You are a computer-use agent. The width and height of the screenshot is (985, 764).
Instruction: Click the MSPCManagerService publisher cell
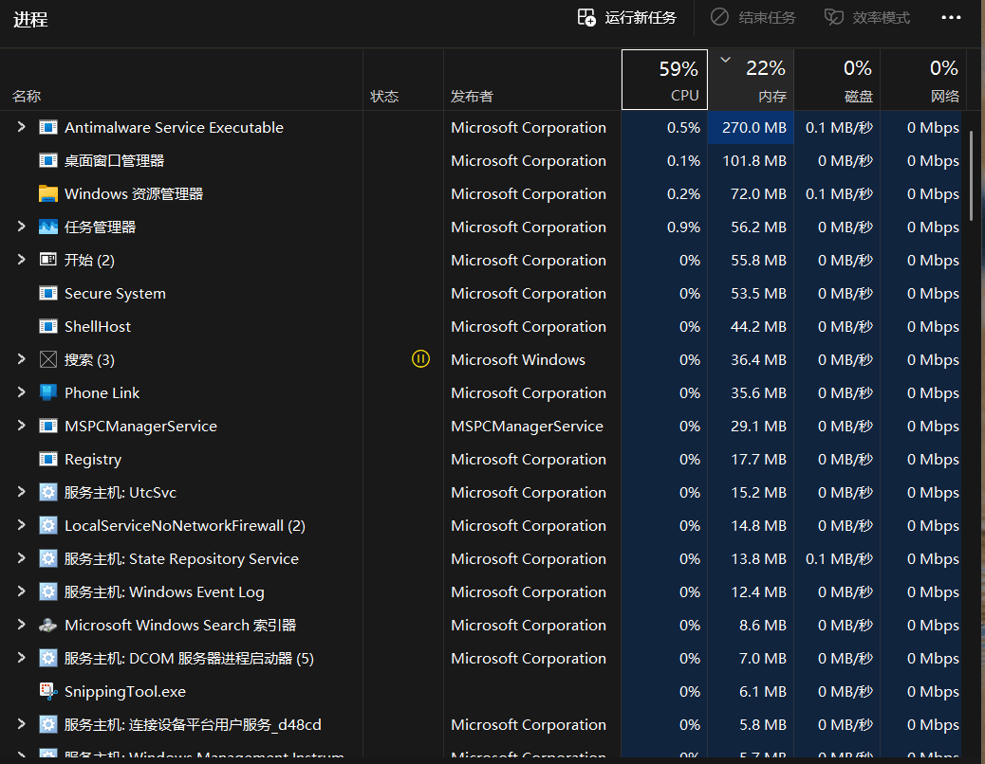pyautogui.click(x=527, y=427)
